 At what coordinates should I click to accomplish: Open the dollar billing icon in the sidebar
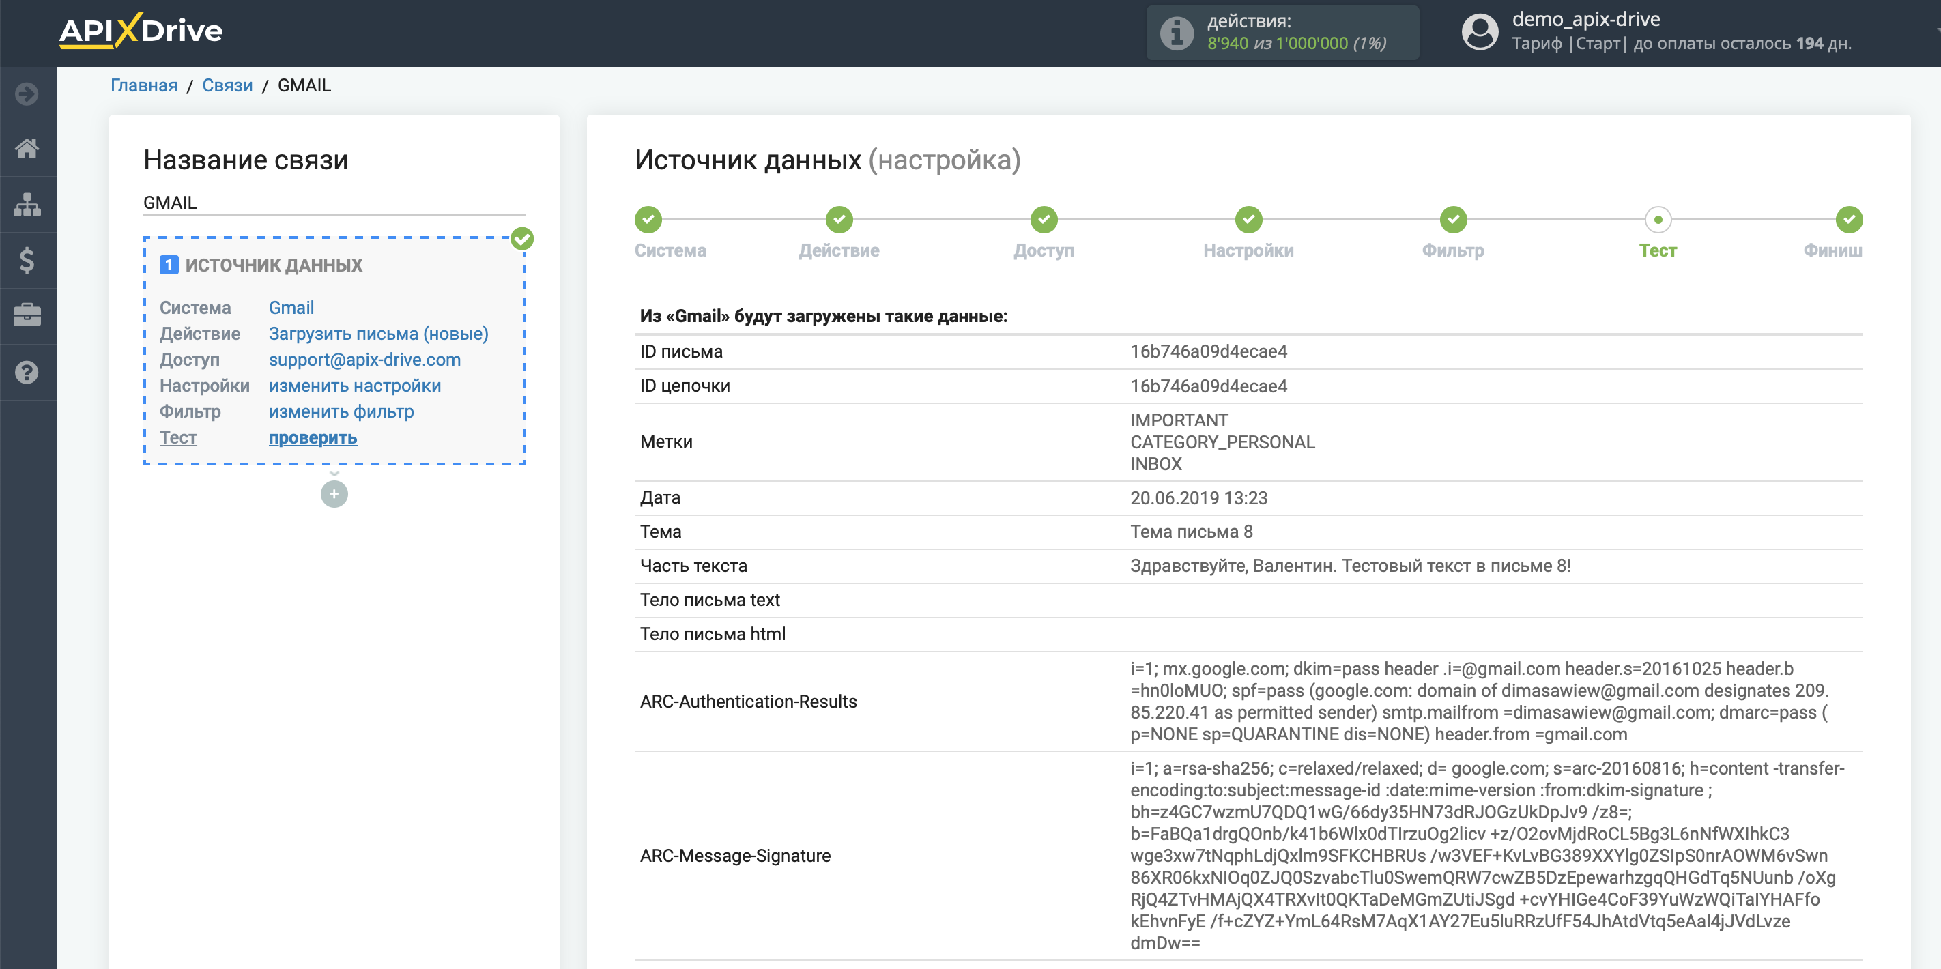(27, 260)
